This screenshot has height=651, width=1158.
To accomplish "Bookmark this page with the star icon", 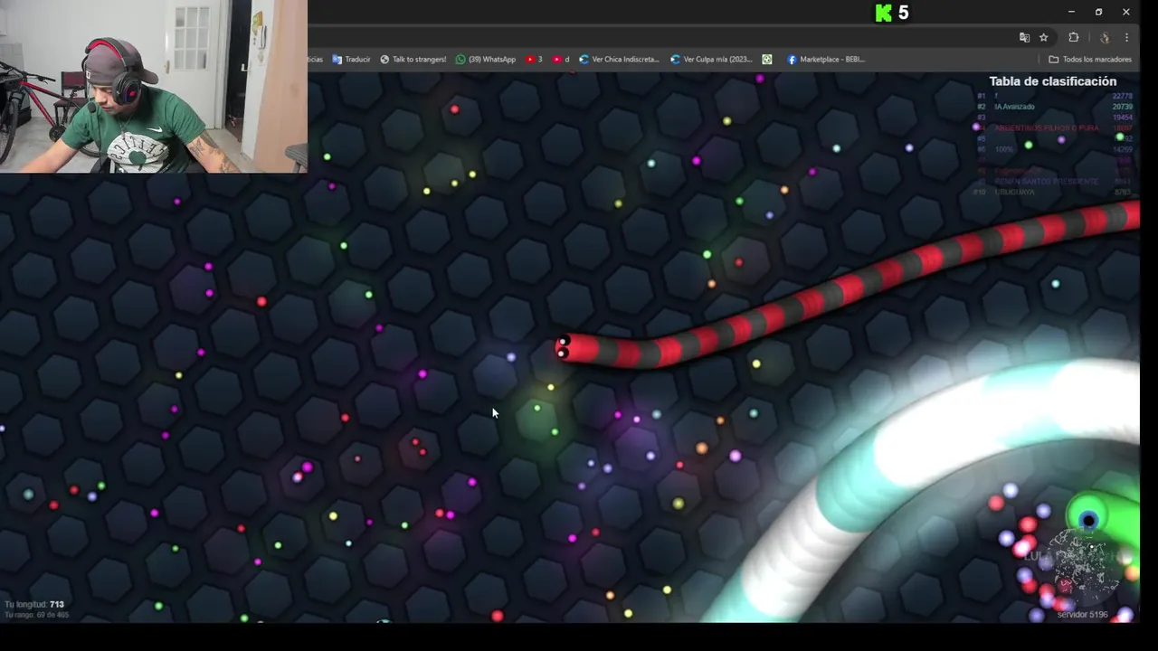I will (1043, 37).
